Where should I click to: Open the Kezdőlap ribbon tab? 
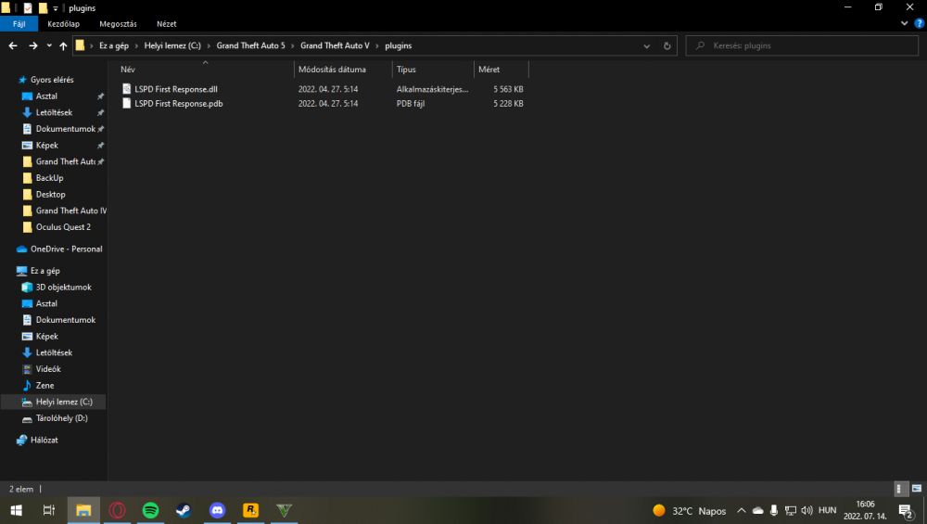[x=63, y=24]
